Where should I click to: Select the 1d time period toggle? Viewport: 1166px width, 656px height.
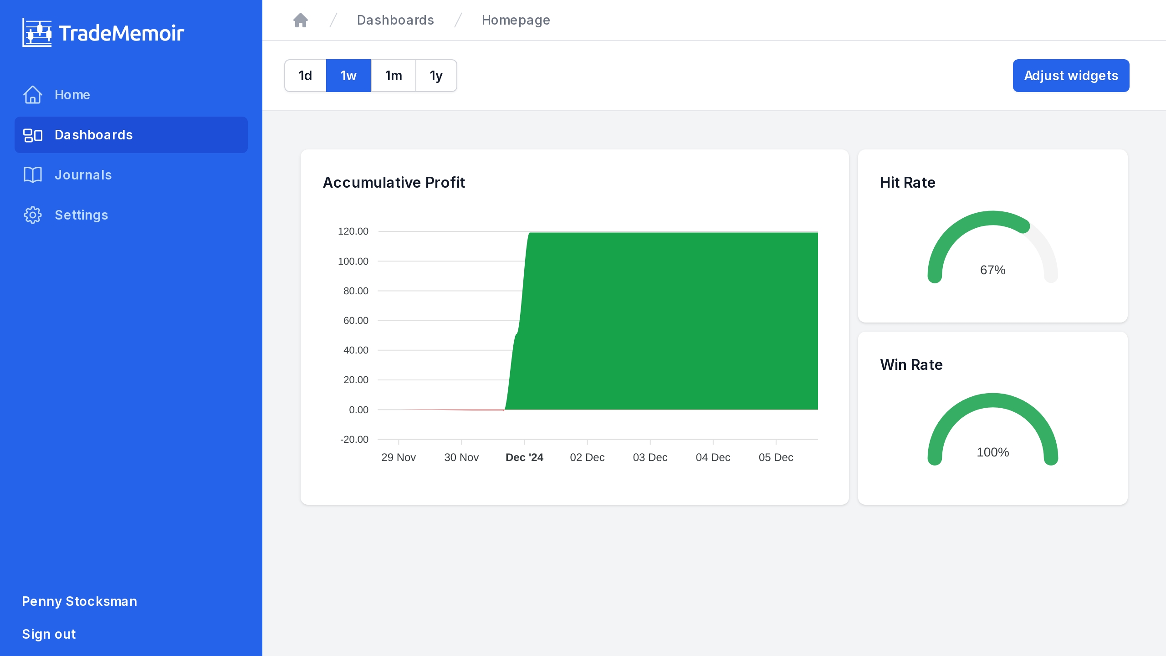pos(306,75)
